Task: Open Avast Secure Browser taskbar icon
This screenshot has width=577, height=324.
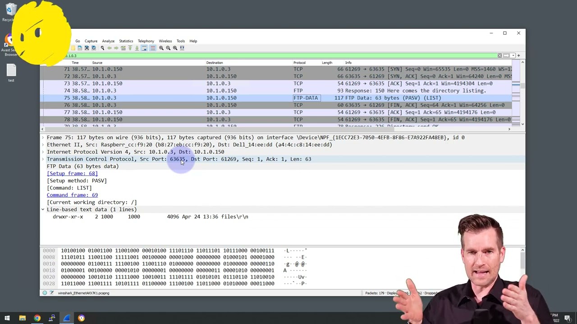Action: 81,318
